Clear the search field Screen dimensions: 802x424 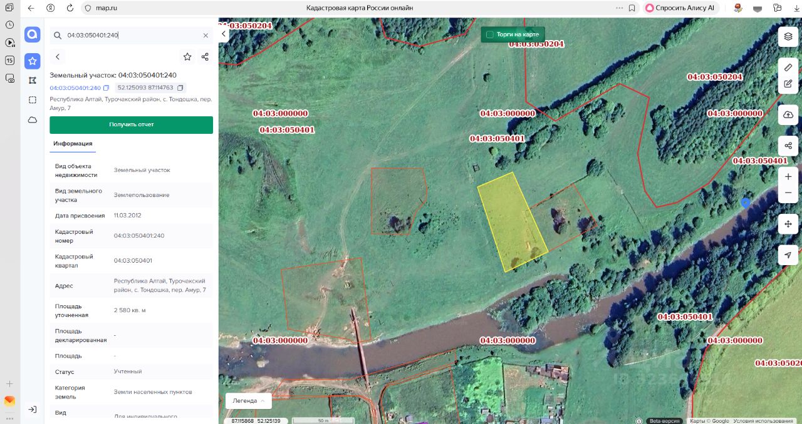[x=206, y=36]
